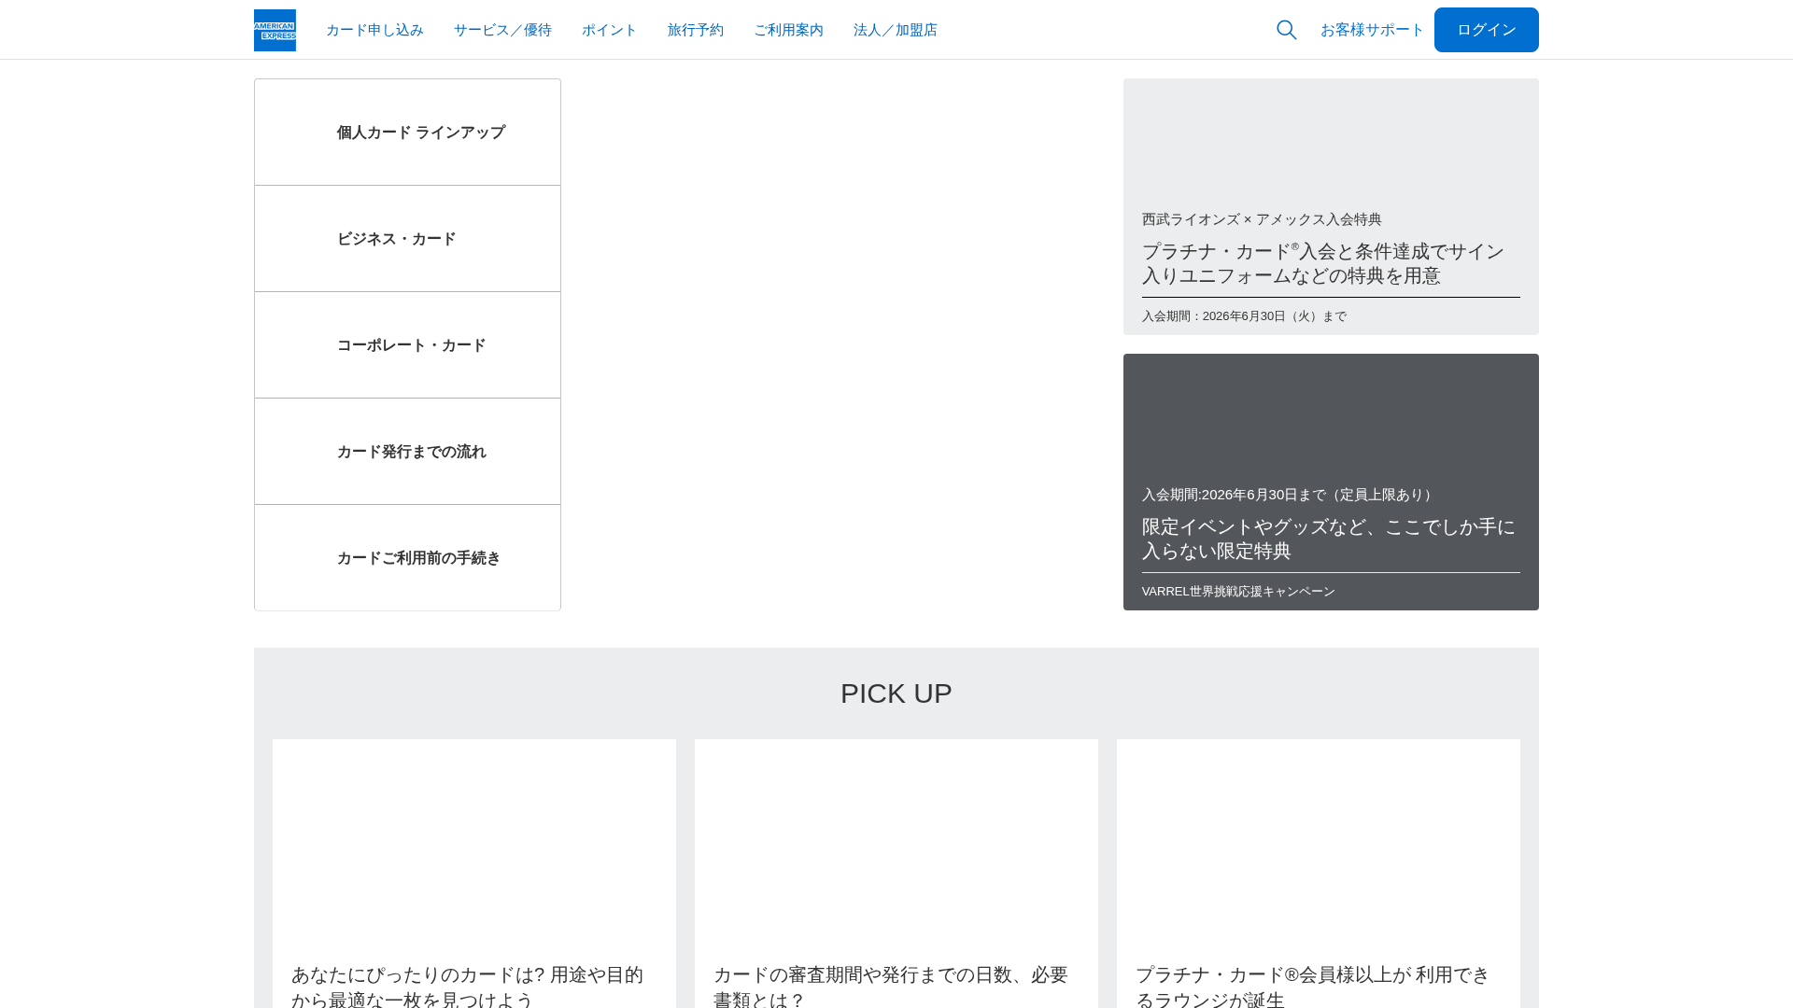This screenshot has width=1793, height=1008.
Task: Go to お客様サポート
Action: [1372, 30]
